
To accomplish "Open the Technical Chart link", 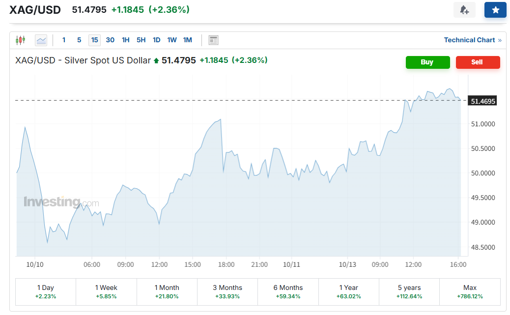I will [x=469, y=40].
